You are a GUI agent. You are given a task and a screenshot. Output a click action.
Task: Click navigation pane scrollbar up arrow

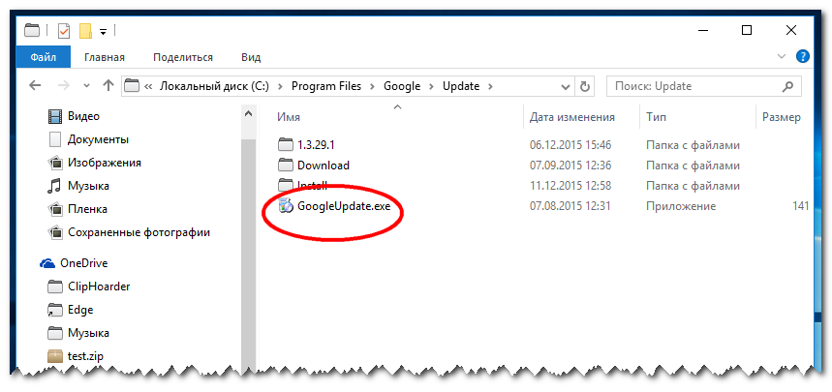point(248,113)
